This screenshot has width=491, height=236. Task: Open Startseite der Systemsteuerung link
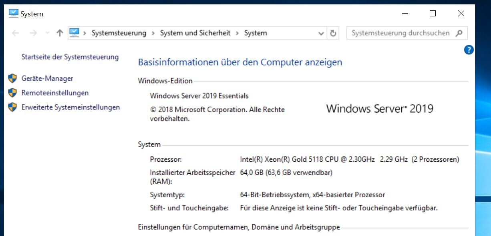click(70, 57)
